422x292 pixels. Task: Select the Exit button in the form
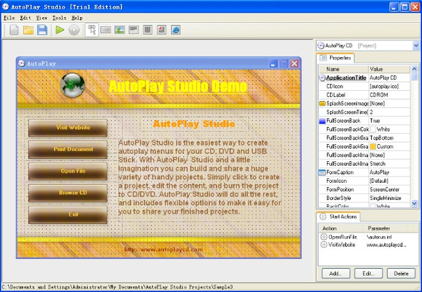pos(68,215)
